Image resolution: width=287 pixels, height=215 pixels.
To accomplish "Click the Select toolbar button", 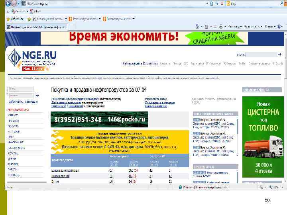I will [x=35, y=11].
